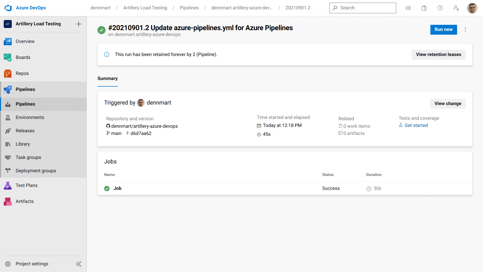The image size is (483, 272).
Task: Open the My work items list icon
Action: (x=408, y=8)
